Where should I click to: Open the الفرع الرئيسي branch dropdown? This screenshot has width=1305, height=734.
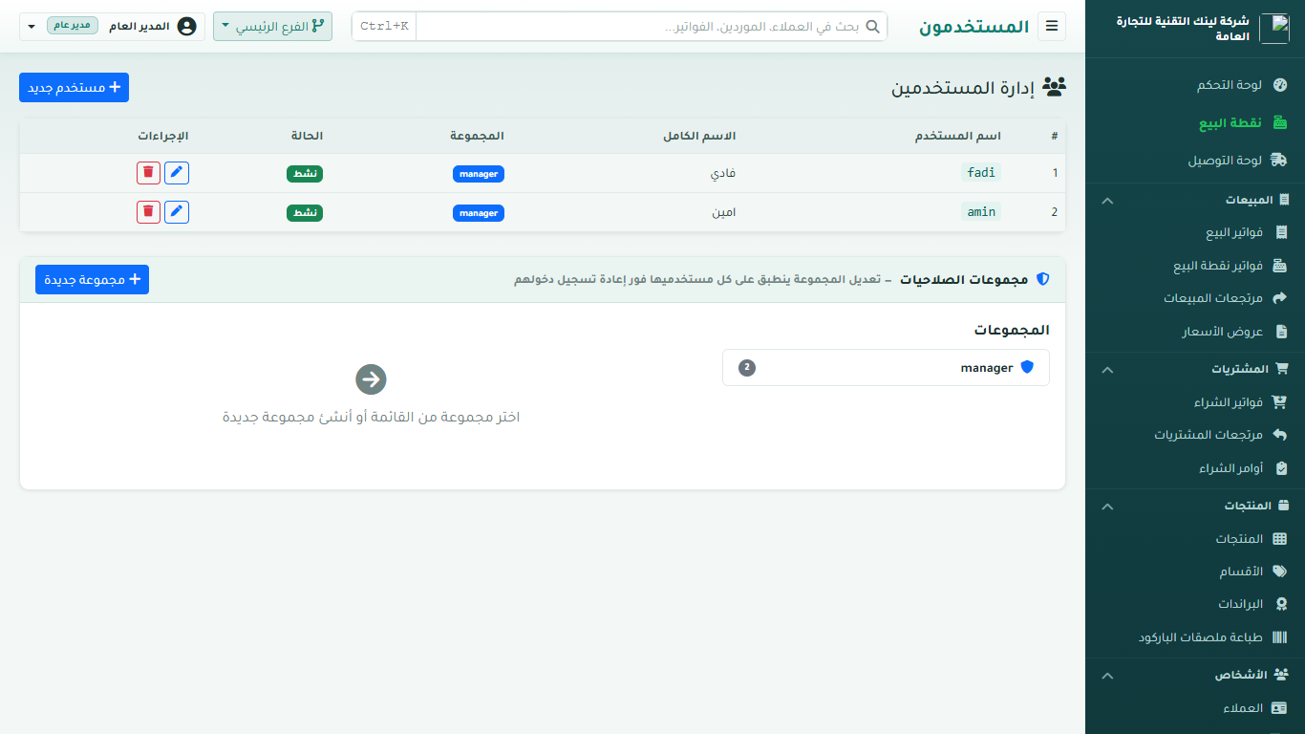[x=272, y=27]
